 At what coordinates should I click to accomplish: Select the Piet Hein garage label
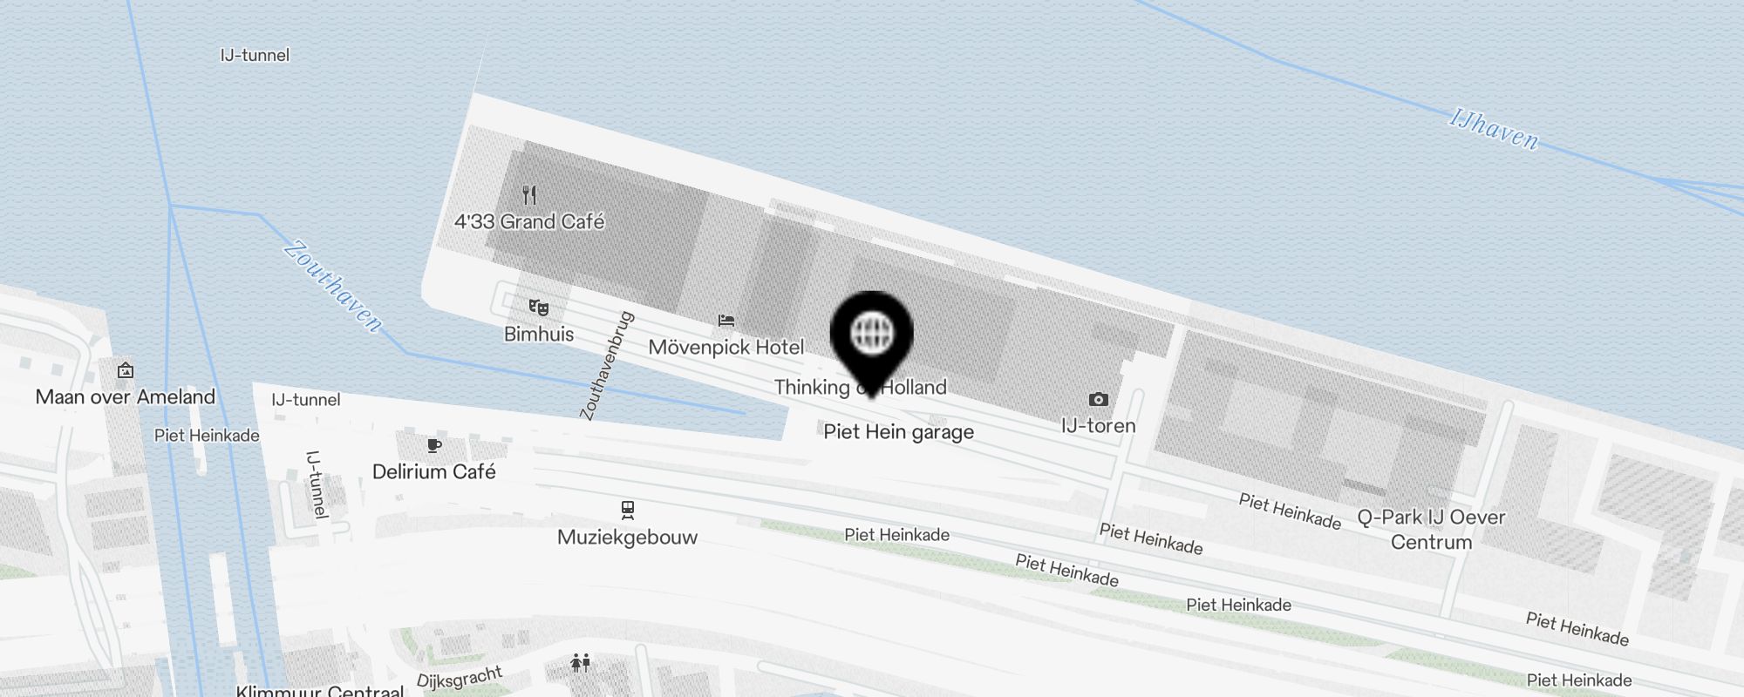(x=899, y=432)
